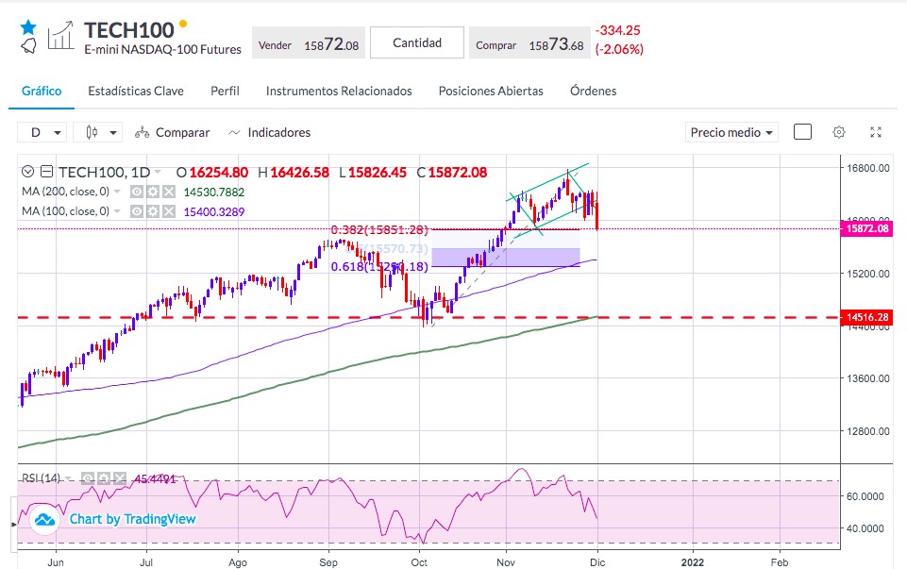Expand MA (100, close, 0) dropdown arrow
The image size is (907, 569).
tap(117, 211)
